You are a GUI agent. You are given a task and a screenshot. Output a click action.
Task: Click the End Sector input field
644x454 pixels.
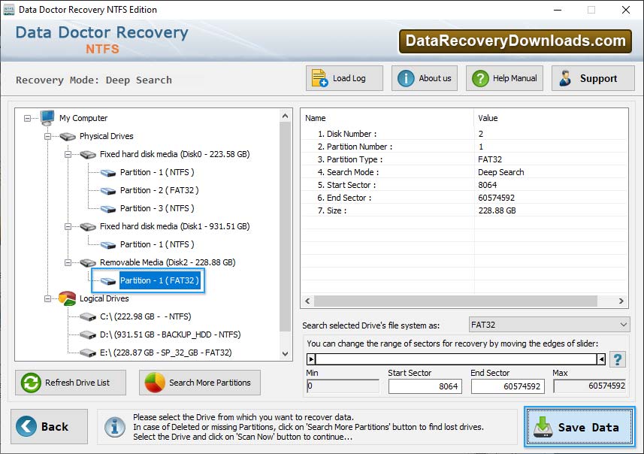click(508, 386)
